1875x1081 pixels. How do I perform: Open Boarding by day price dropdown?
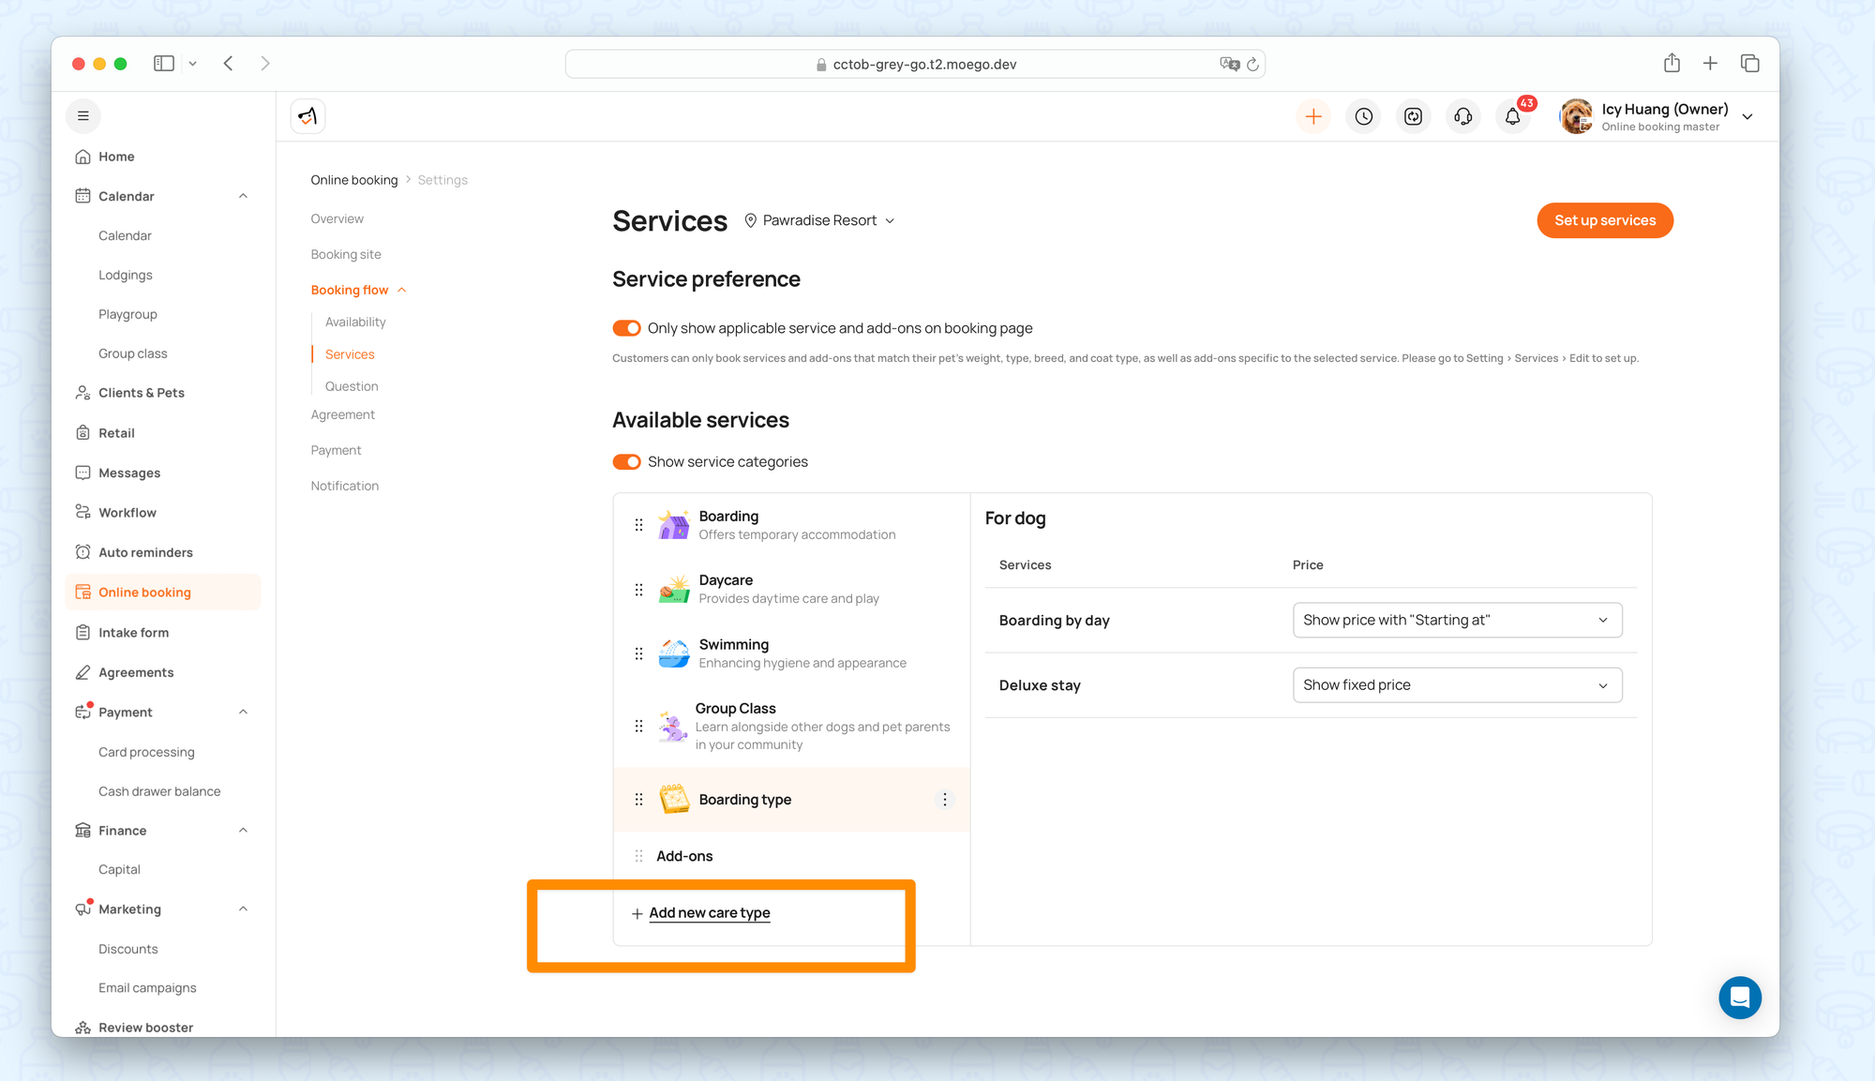pos(1456,620)
